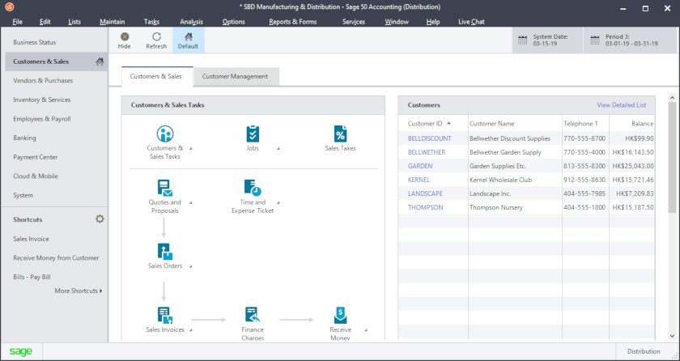
Task: Open the Tasks menu
Action: point(152,22)
